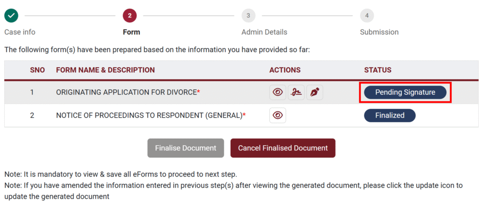This screenshot has width=482, height=211.
Task: View the Notice of Proceedings to Respondent form
Action: (x=278, y=115)
